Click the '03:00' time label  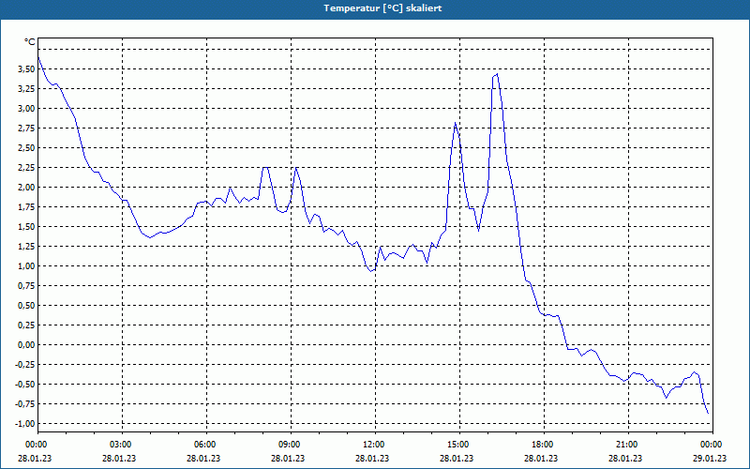click(122, 445)
